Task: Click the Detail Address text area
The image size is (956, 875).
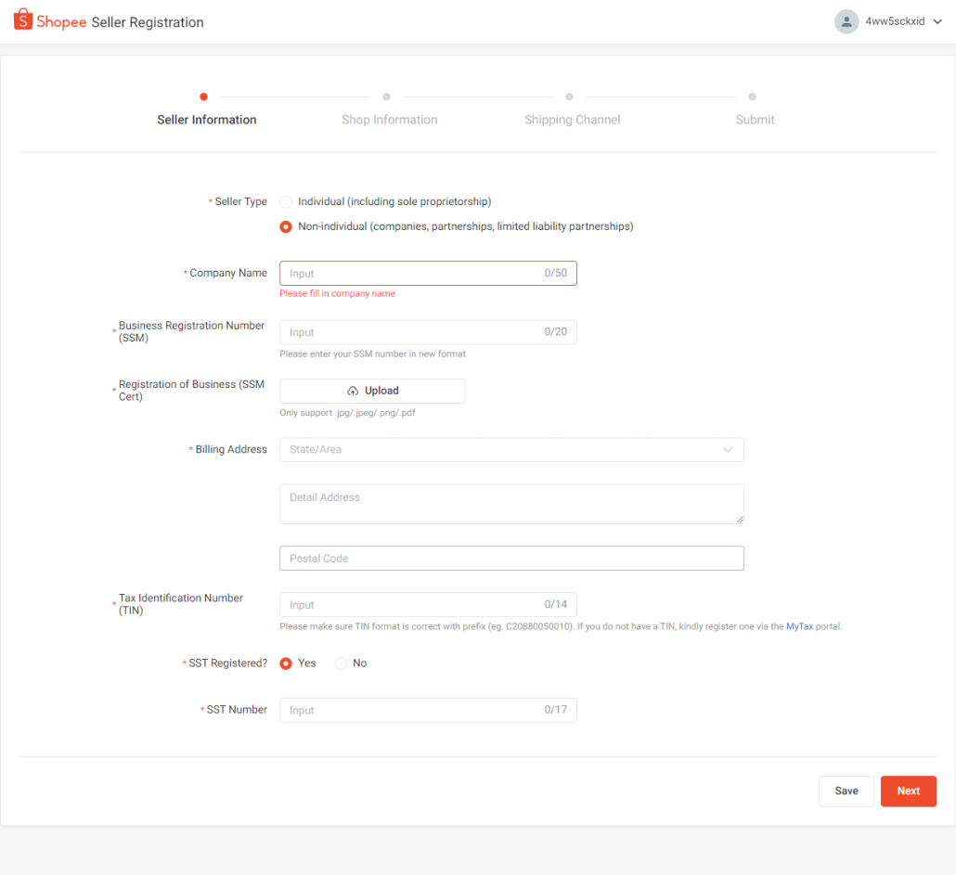Action: (x=511, y=504)
